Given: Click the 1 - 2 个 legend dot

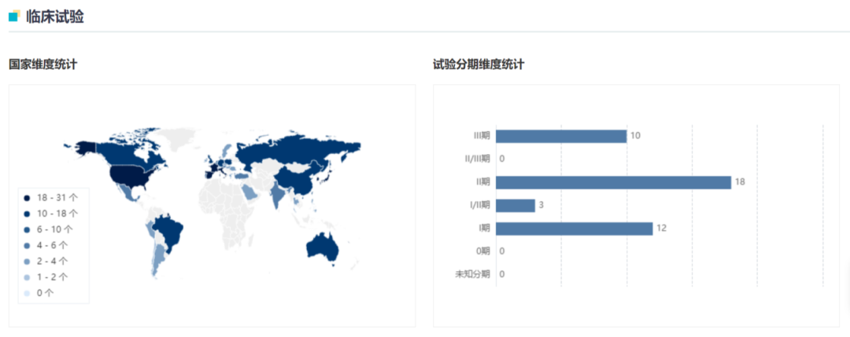Looking at the screenshot, I should [x=26, y=277].
